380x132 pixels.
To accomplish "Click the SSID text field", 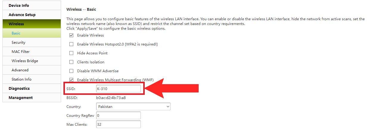I will (x=118, y=89).
